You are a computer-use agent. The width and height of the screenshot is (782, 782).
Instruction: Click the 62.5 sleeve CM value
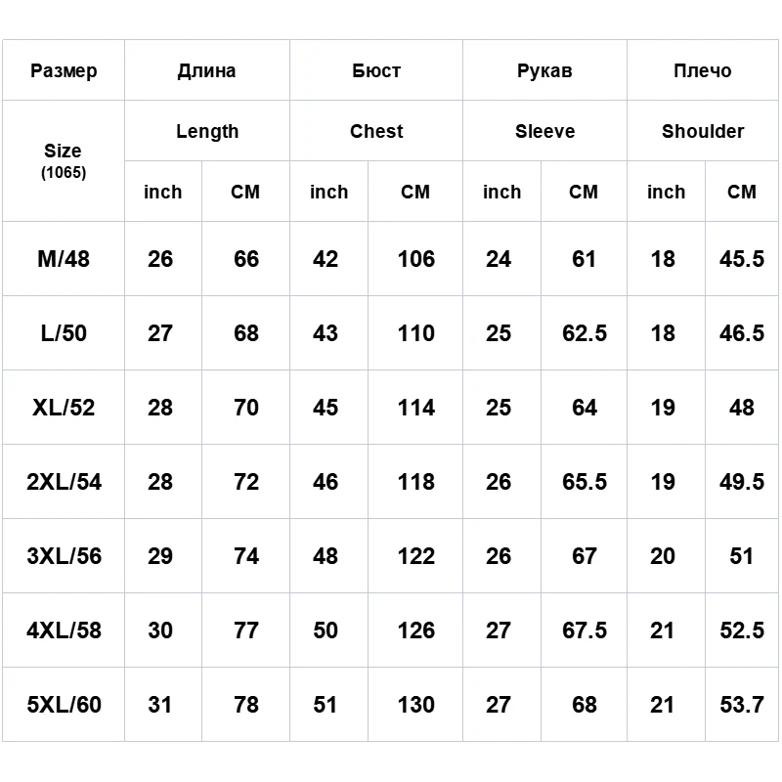coord(584,333)
